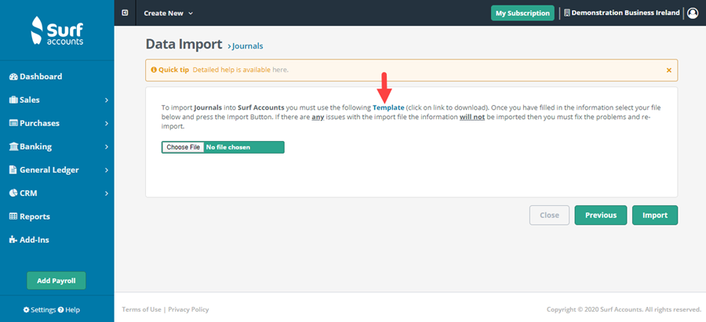Expand the CRM menu chevron

point(107,194)
